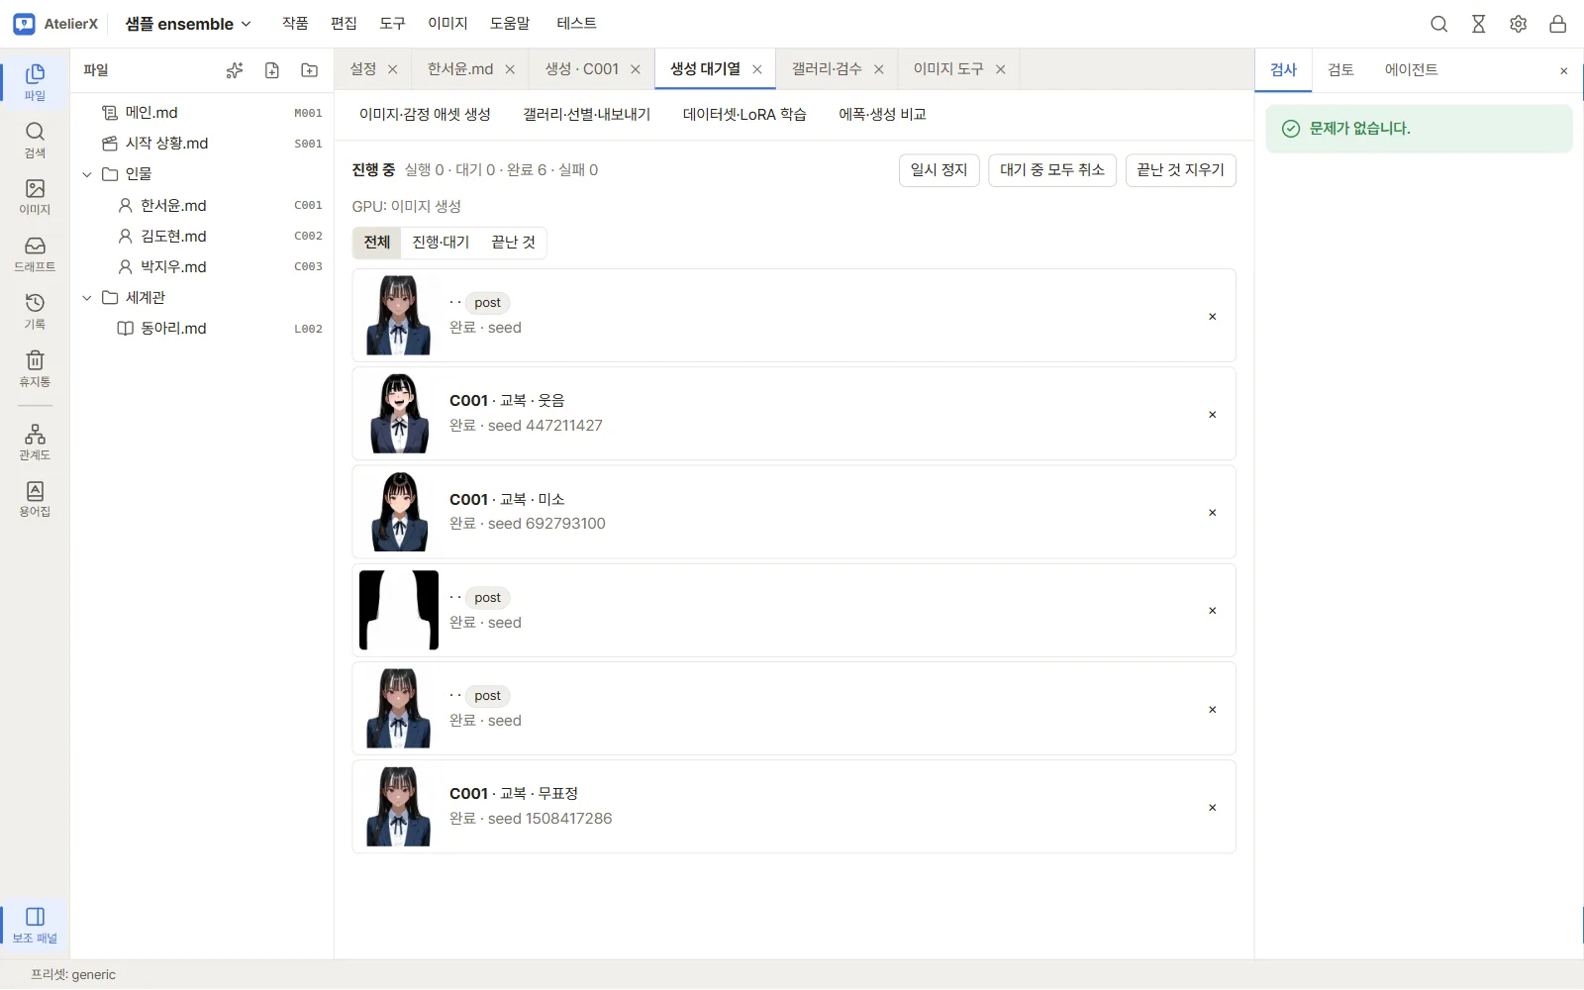This screenshot has height=990, width=1584.
Task: Open the 샘플 ensemble project dropdown
Action: point(188,24)
